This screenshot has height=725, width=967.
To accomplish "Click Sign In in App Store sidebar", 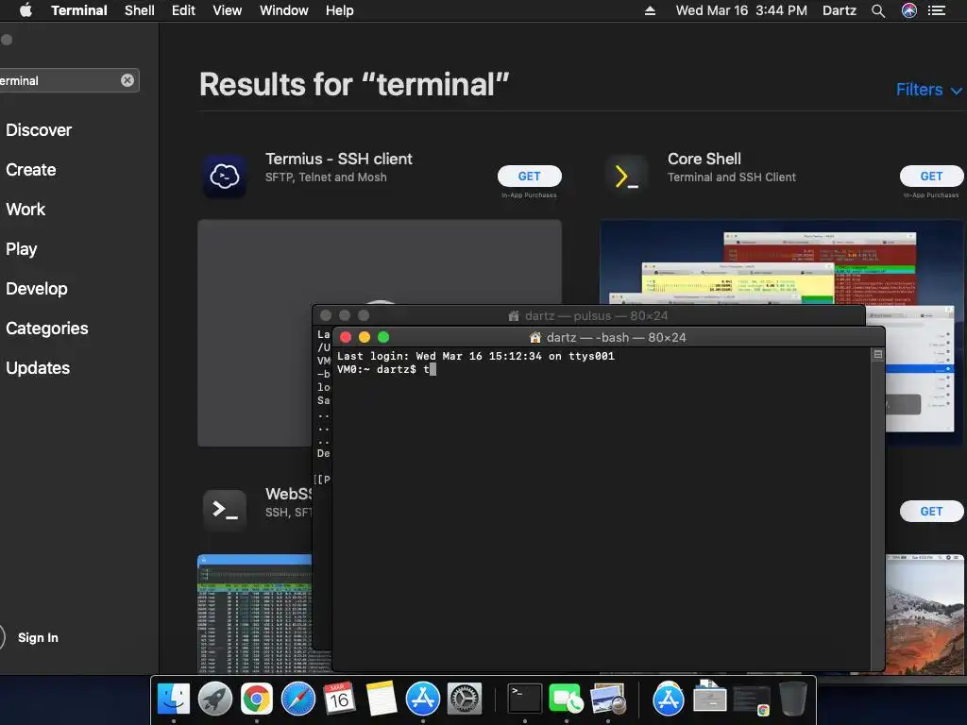I will (x=38, y=637).
